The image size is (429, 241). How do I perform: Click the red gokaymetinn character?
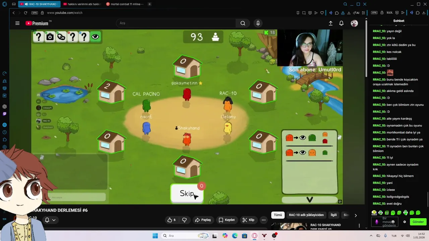pyautogui.click(x=187, y=94)
